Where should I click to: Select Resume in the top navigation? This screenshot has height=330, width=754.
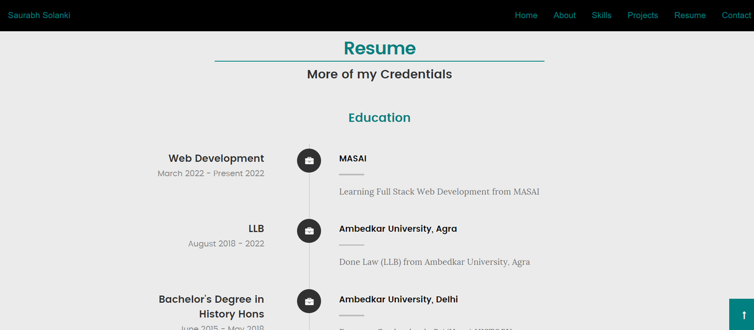[690, 15]
